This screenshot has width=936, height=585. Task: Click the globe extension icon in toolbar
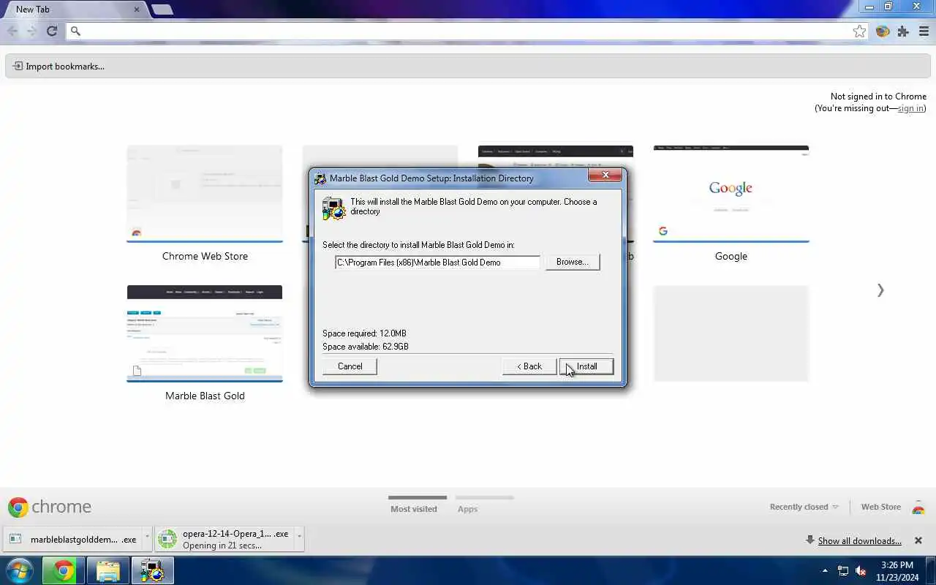883,31
